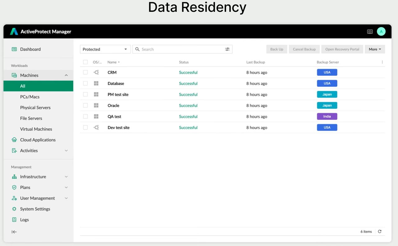The image size is (398, 246).
Task: Expand the Infrastructure section chevron
Action: click(x=66, y=177)
